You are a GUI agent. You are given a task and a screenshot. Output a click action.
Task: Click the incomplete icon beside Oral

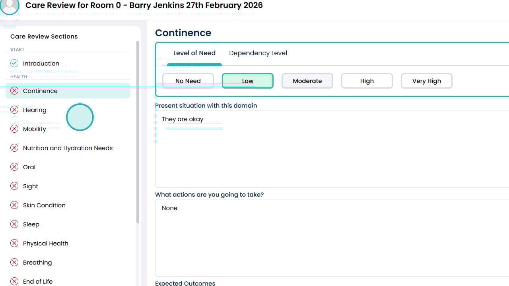pos(14,167)
